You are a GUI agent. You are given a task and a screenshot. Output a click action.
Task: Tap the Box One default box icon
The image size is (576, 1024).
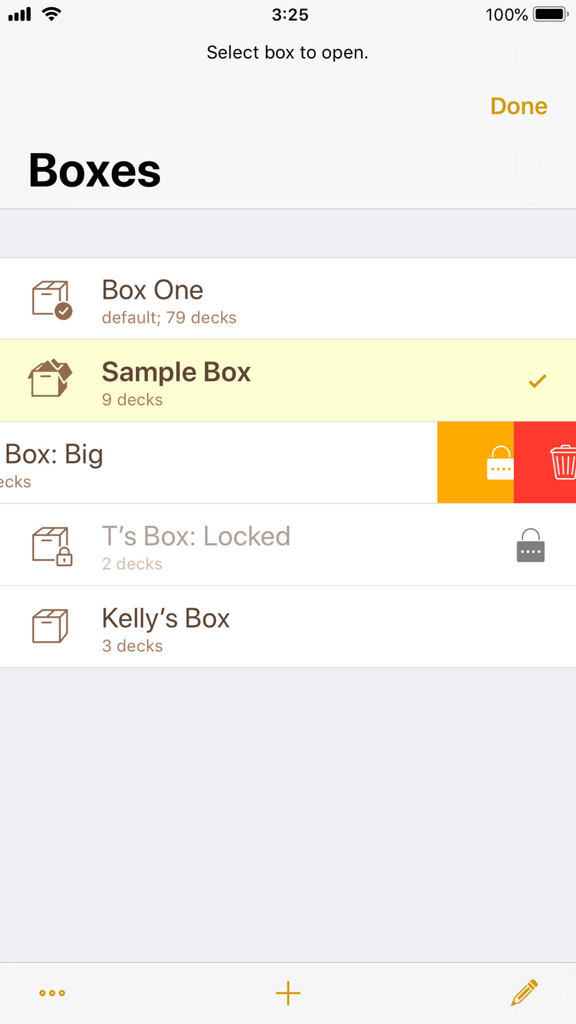51,299
